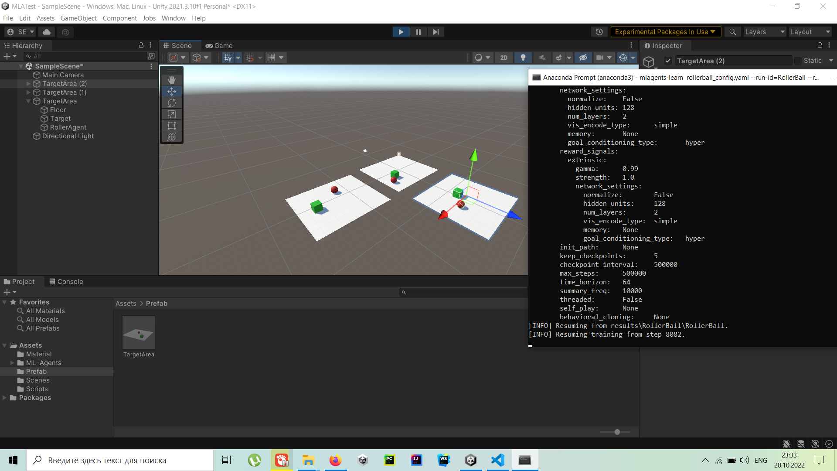Expand the Packages folder
Viewport: 837px width, 471px height.
4,398
